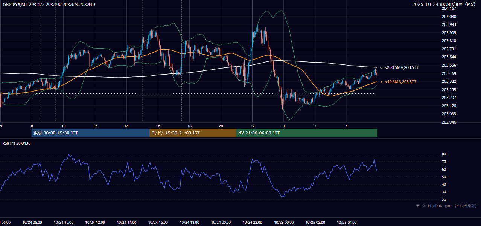Click price axis value 203.818

coord(449,41)
